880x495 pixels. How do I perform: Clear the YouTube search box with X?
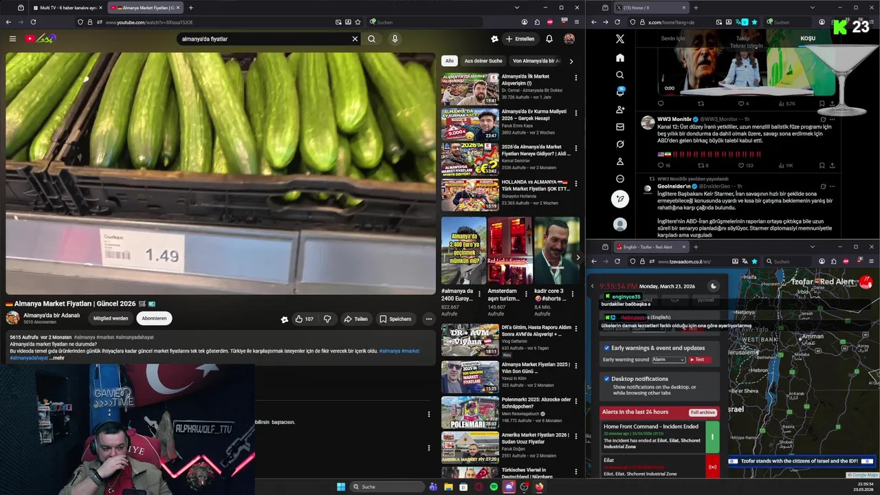coord(355,39)
